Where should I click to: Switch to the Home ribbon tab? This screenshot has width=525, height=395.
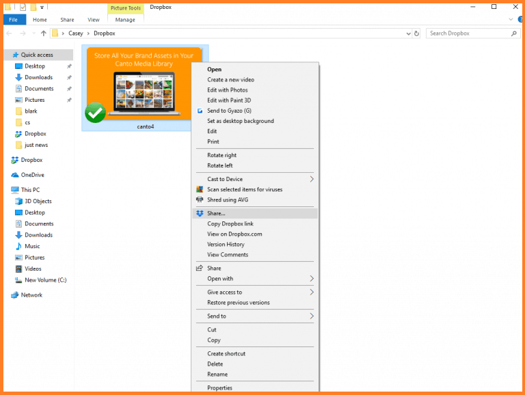[x=40, y=20]
